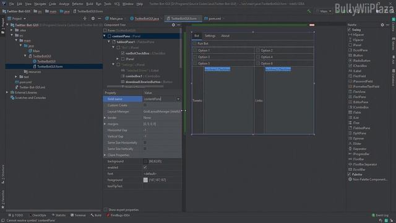Select JSeparator from the Palette
The width and height of the screenshot is (396, 223).
coord(358,149)
